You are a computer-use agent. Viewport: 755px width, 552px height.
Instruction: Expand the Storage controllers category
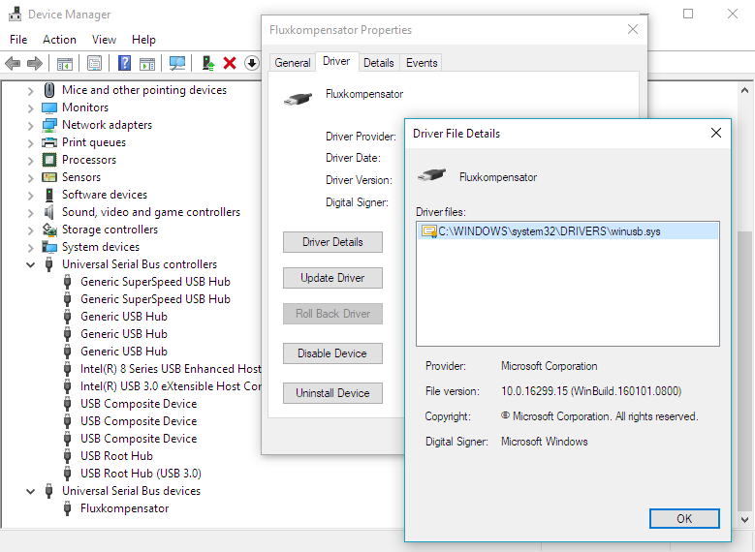(x=30, y=230)
